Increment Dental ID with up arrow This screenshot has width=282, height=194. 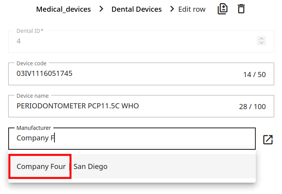tap(261, 38)
